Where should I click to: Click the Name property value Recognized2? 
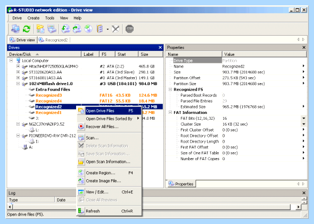click(x=233, y=67)
